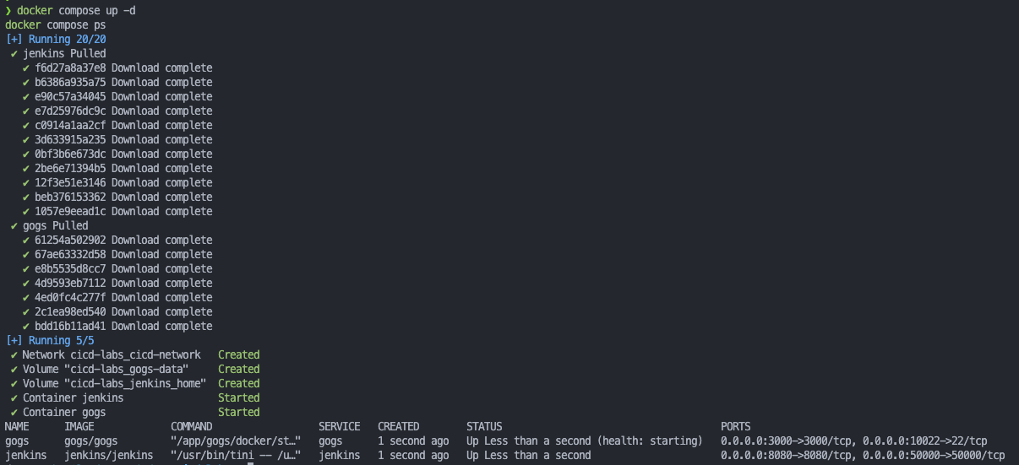This screenshot has width=1019, height=465.
Task: Select the 'docker compose up -d' command text
Action: (x=76, y=10)
